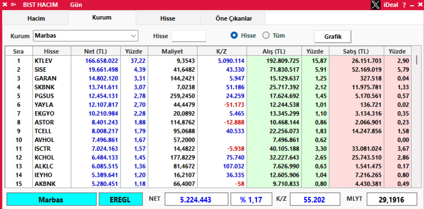Viewport: 424px width, 209px height.
Task: Click the Gün label in title bar
Action: [x=76, y=5]
